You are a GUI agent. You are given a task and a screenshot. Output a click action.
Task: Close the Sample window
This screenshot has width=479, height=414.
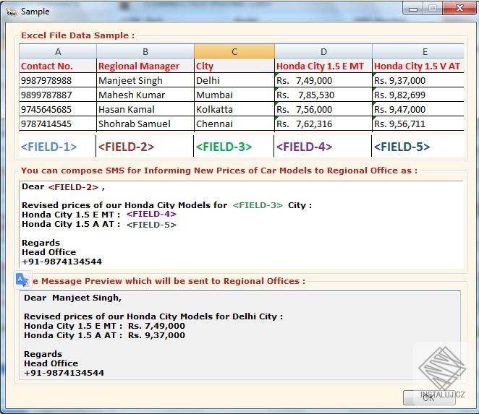459,8
